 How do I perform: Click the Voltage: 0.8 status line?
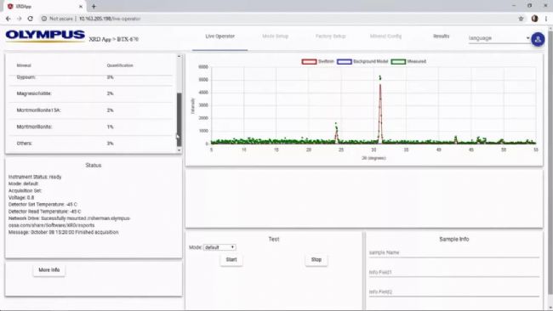pos(21,198)
